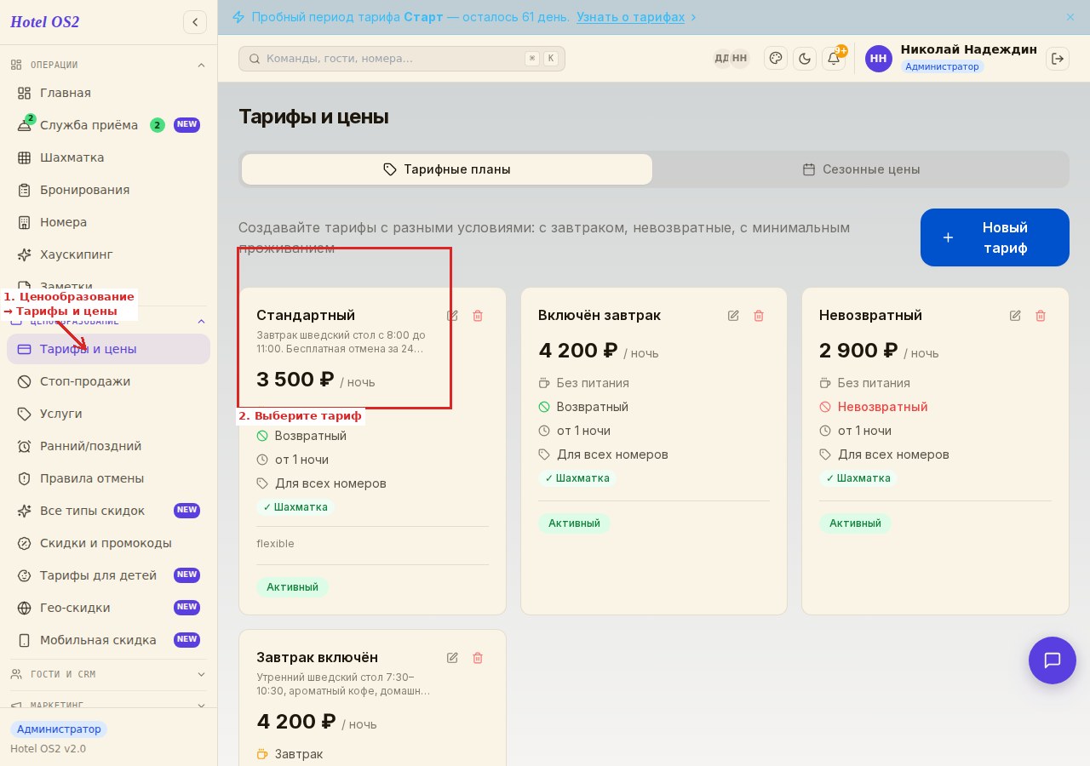Open Ранний/поздний in sidebar
1090x766 pixels.
(x=108, y=446)
